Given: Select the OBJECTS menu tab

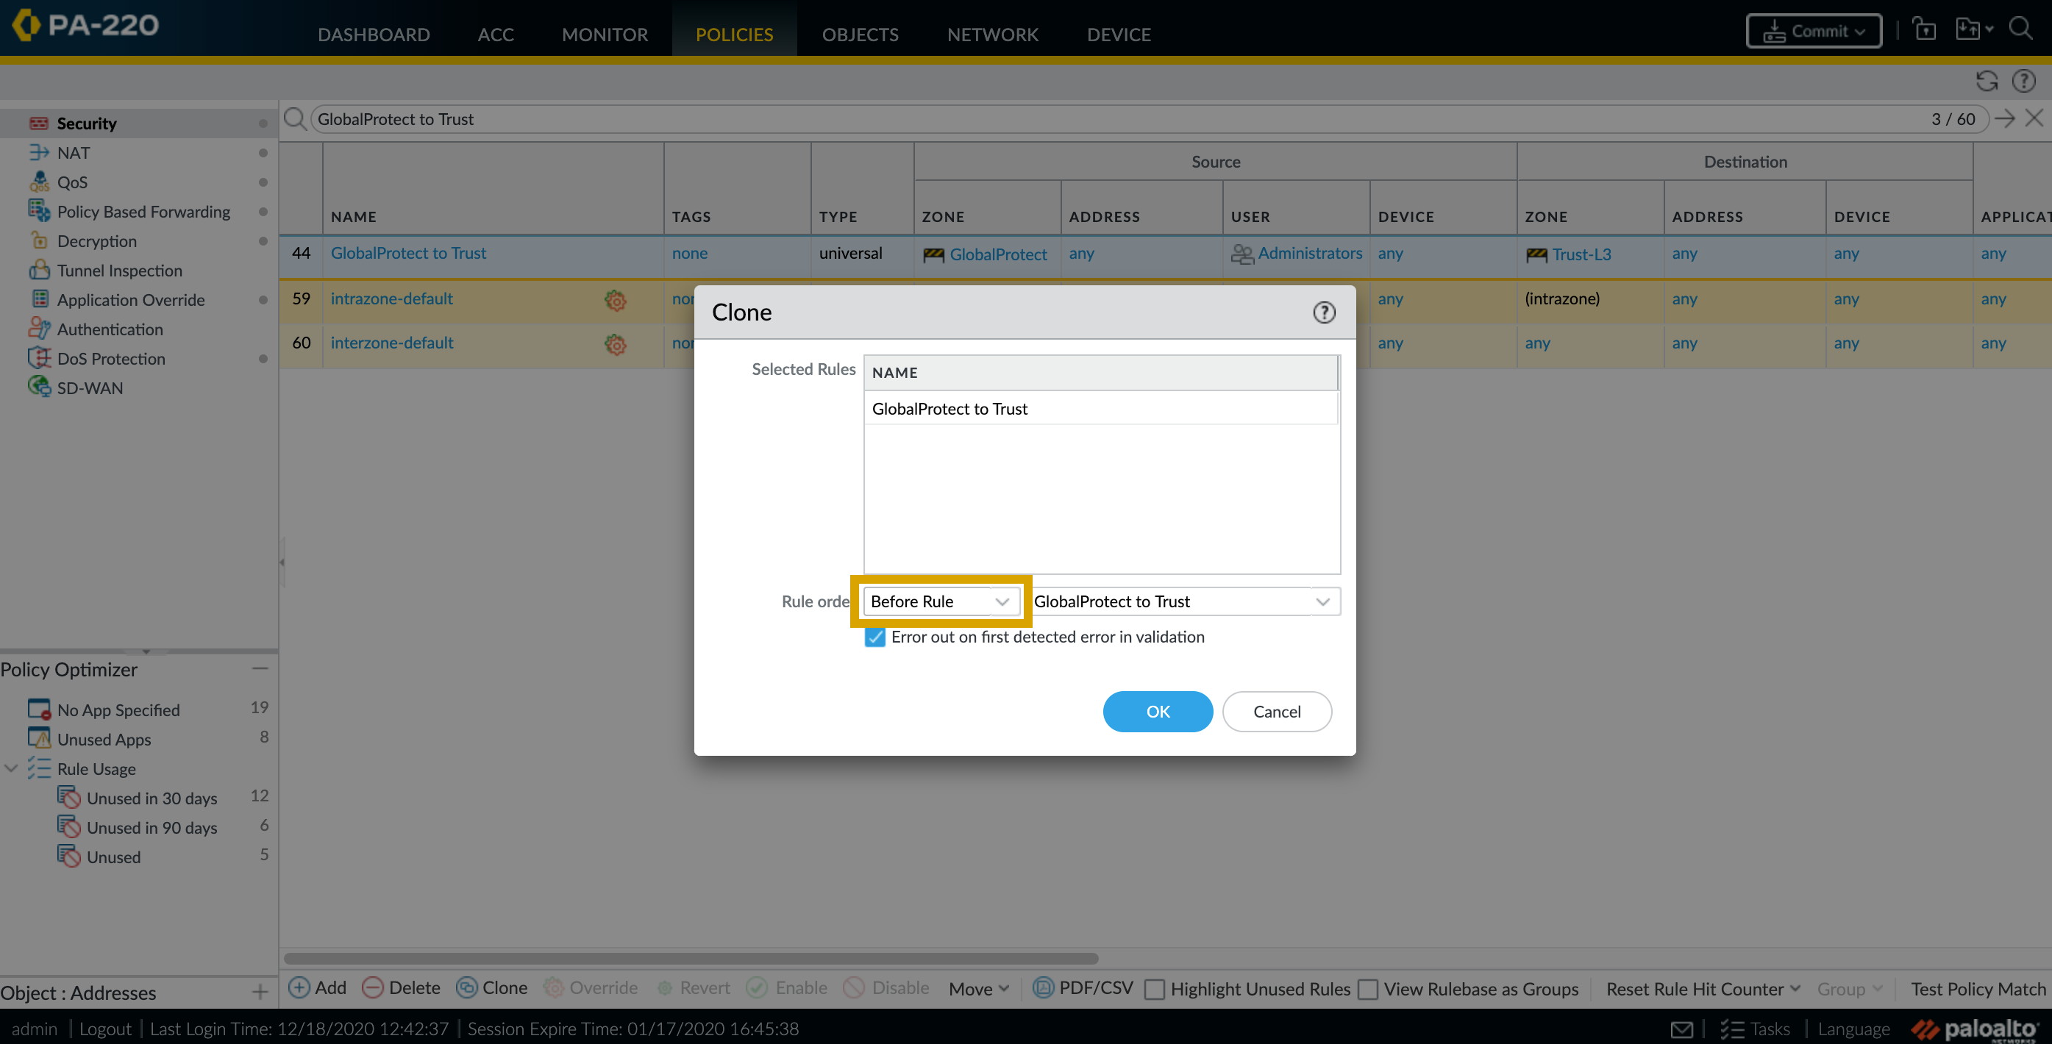Looking at the screenshot, I should 859,33.
